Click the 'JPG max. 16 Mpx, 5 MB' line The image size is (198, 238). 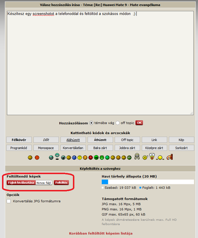[121, 204]
